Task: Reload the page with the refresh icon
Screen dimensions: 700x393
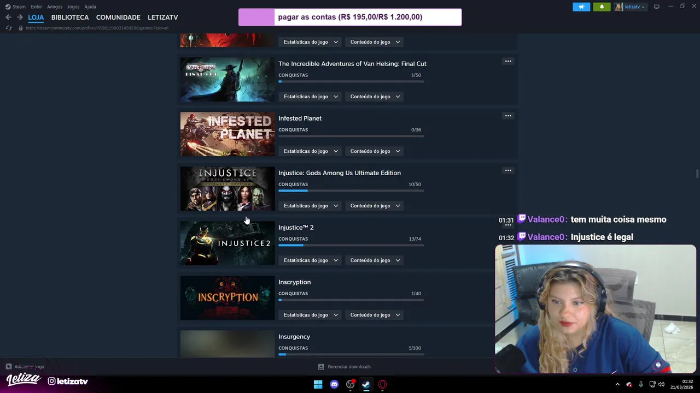Action: click(8, 28)
